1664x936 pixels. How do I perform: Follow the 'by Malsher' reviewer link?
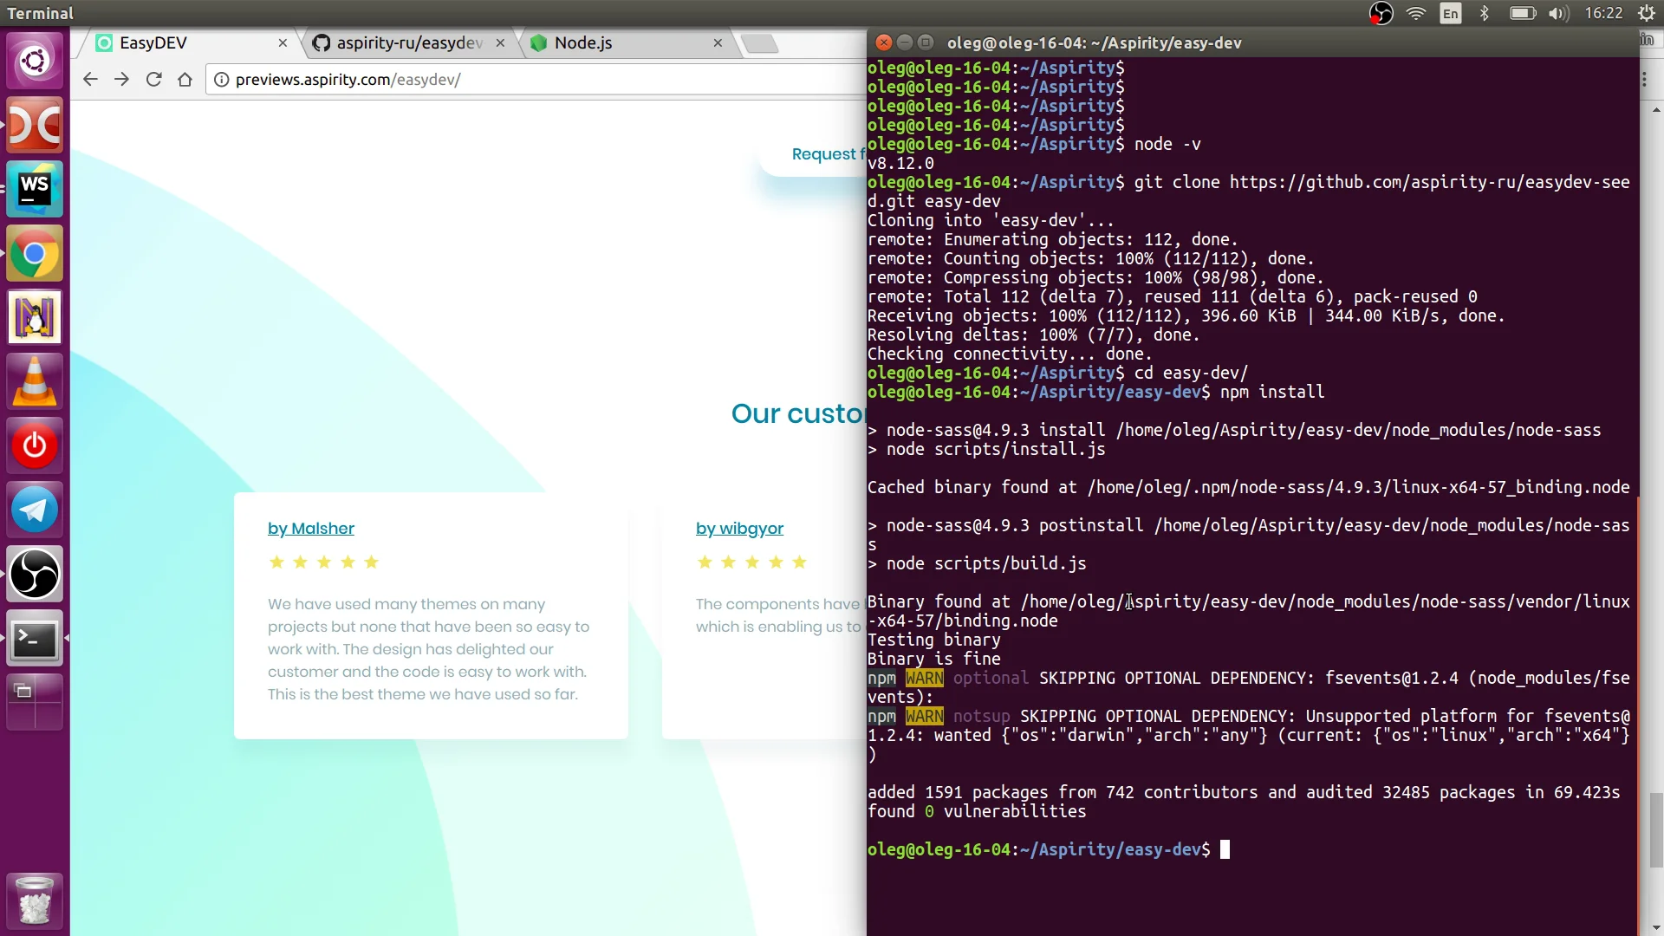click(x=310, y=529)
